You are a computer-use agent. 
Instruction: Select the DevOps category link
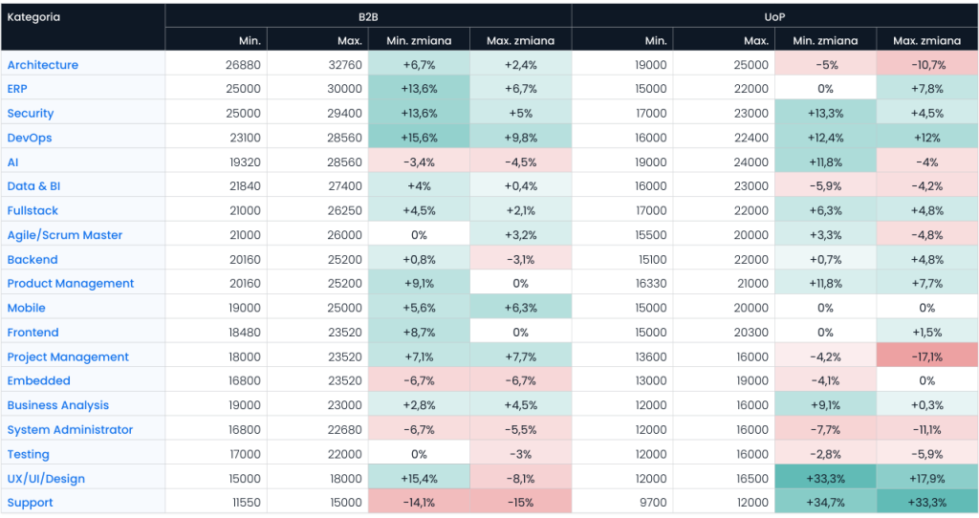[30, 138]
